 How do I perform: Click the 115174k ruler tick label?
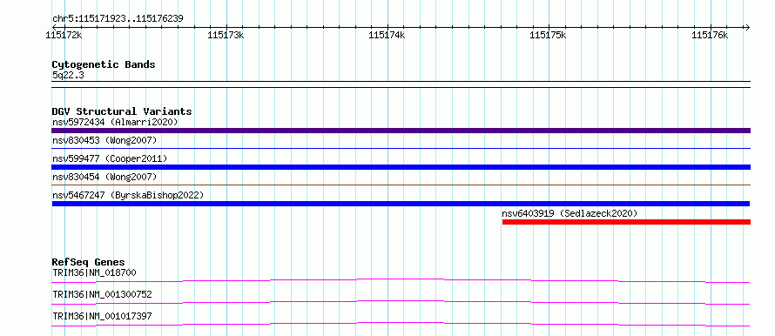pos(387,35)
